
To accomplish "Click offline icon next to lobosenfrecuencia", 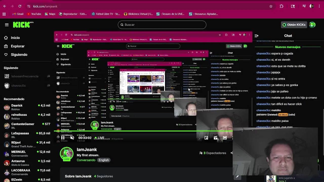I will pos(48,76).
